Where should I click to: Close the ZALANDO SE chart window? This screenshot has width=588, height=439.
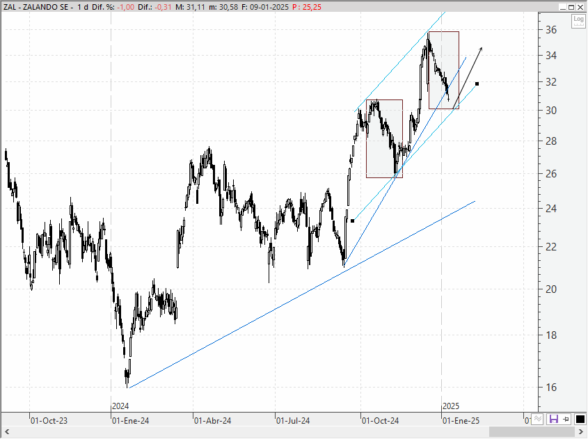pyautogui.click(x=580, y=7)
